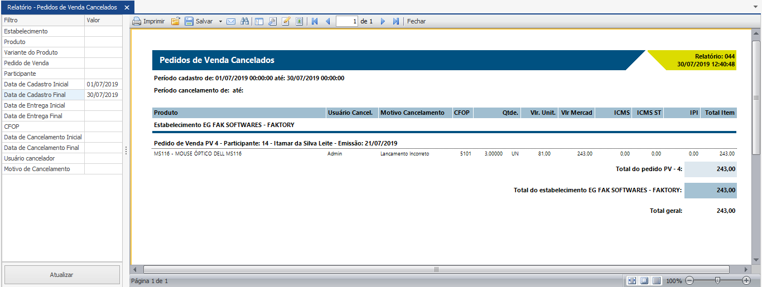
Task: Send the report using the envelope icon
Action: point(230,21)
